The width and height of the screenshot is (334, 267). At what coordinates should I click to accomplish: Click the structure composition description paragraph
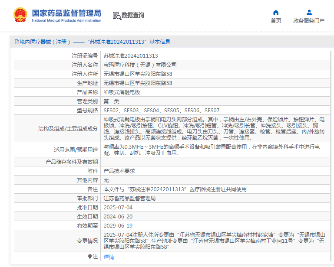[x=214, y=129]
